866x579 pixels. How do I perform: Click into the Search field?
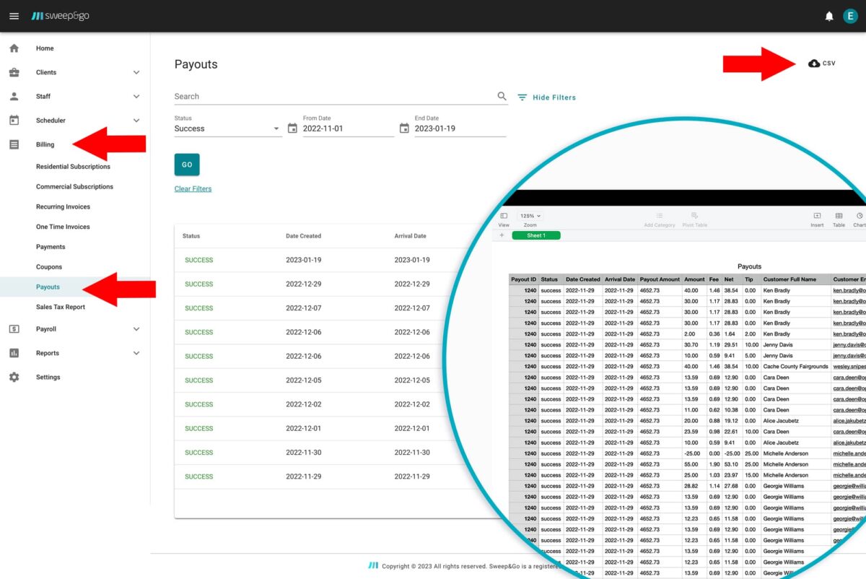[332, 96]
